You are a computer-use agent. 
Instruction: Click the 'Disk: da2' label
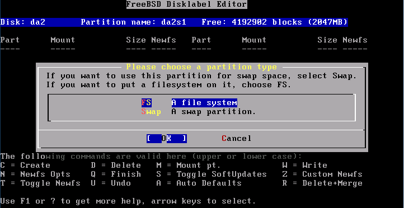[x=23, y=22]
